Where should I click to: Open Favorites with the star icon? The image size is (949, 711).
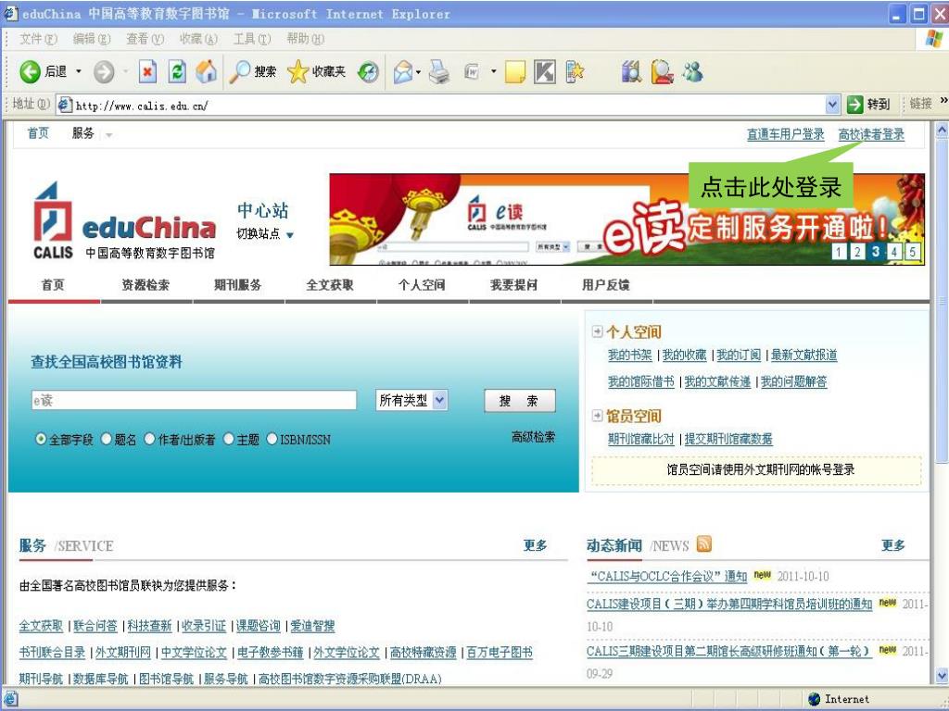(297, 72)
